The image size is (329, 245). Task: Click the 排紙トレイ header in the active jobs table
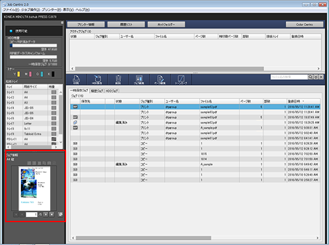(x=277, y=37)
